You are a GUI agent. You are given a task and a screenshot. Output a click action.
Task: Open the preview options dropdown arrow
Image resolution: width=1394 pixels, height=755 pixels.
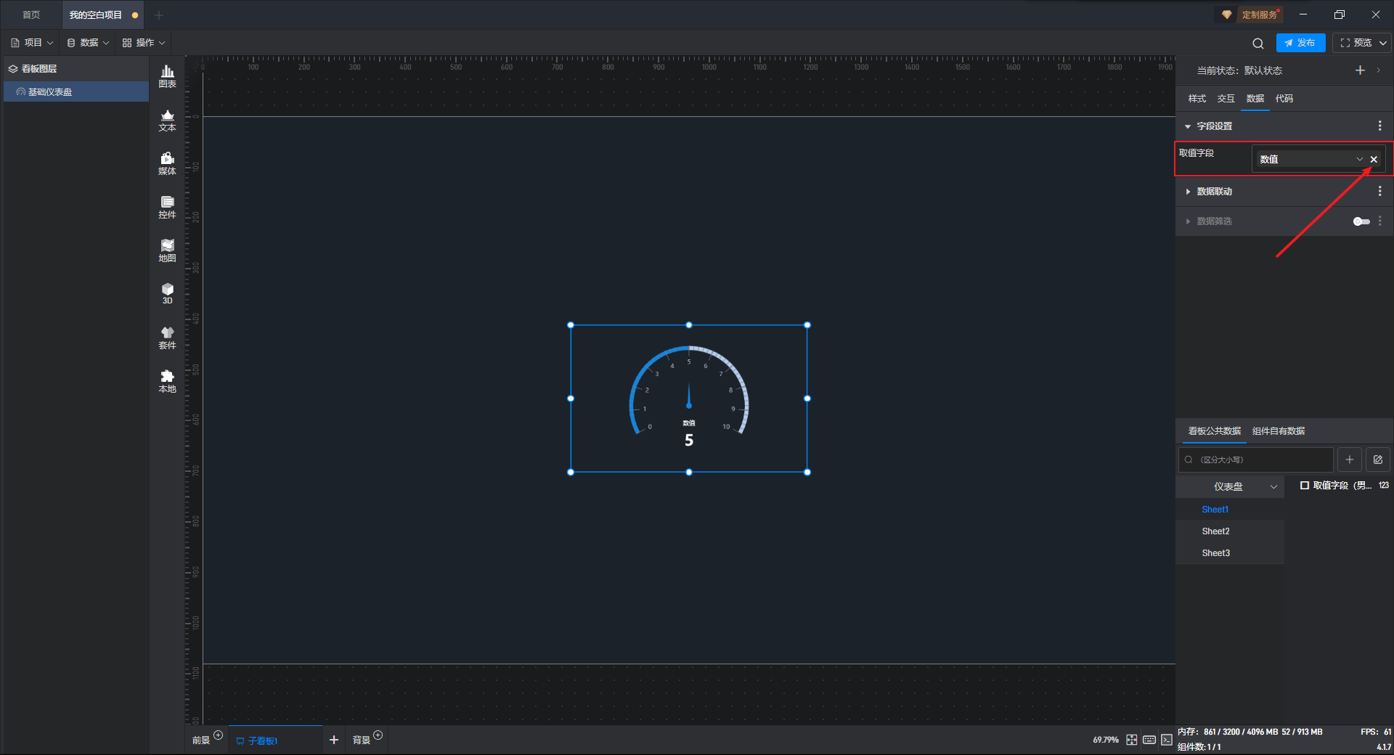(1383, 43)
